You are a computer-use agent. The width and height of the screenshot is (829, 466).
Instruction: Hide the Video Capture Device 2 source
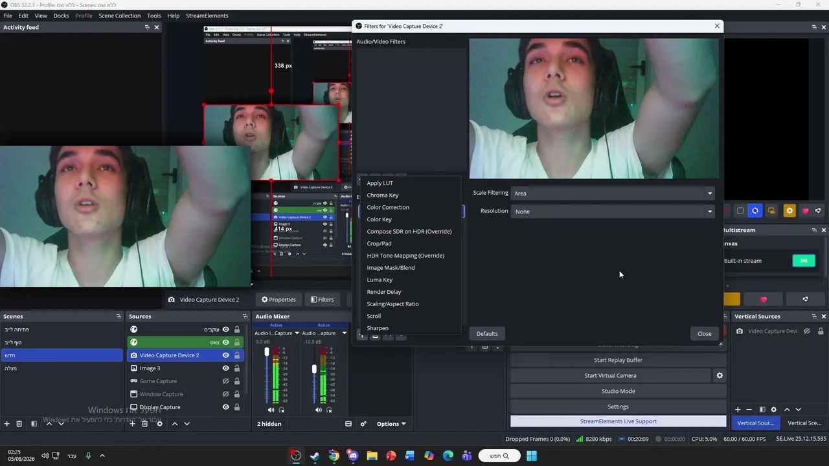(x=226, y=355)
